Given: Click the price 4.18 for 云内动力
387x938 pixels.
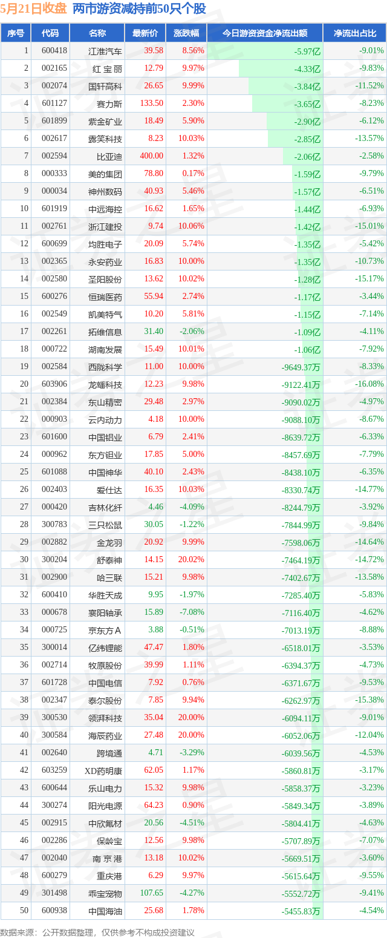Looking at the screenshot, I should [x=156, y=419].
